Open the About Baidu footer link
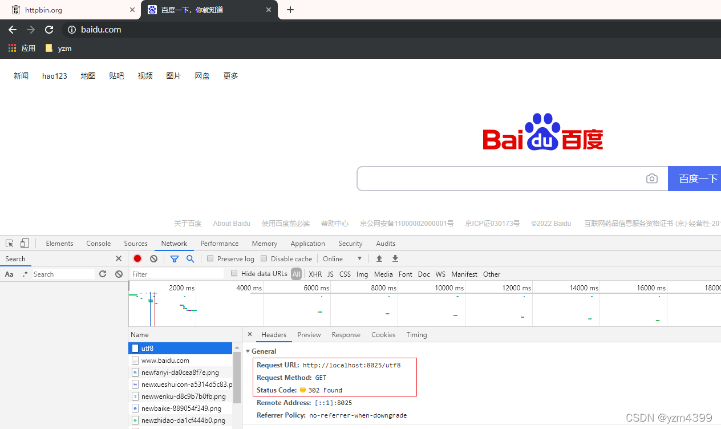Viewport: 721px width, 429px height. pyautogui.click(x=232, y=224)
